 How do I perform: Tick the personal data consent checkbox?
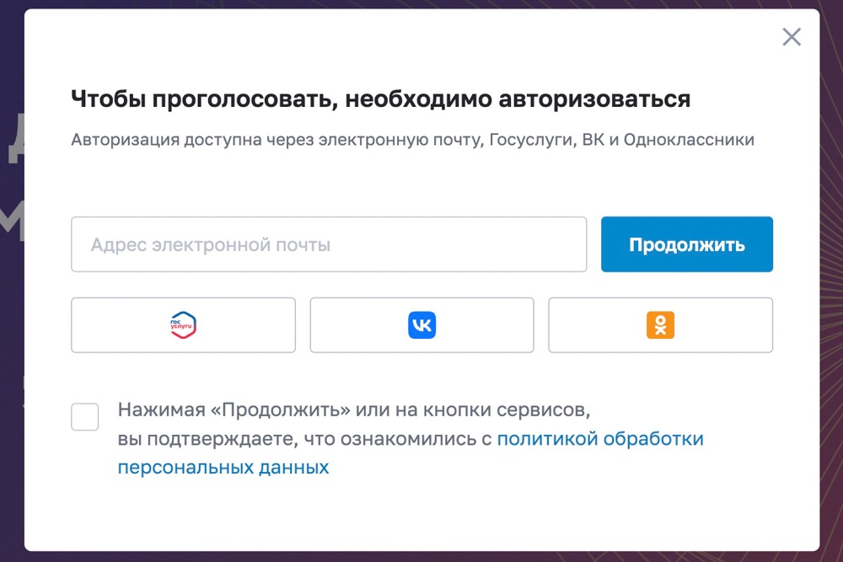click(85, 416)
